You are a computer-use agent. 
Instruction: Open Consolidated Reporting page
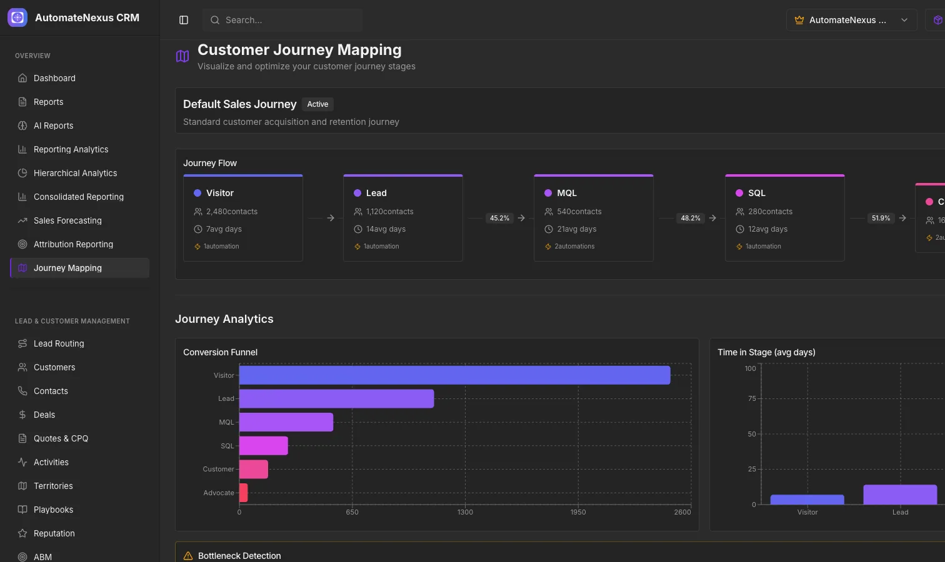[x=80, y=197]
